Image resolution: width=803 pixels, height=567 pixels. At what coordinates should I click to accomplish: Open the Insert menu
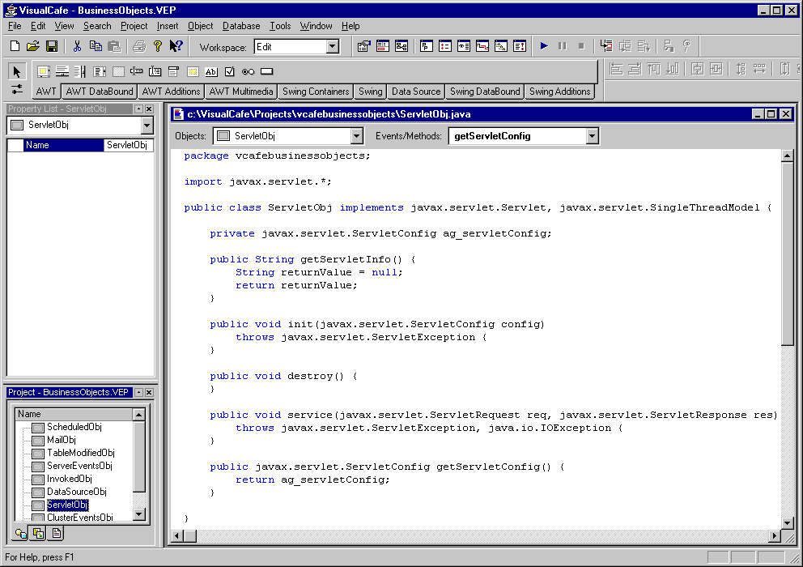[168, 26]
